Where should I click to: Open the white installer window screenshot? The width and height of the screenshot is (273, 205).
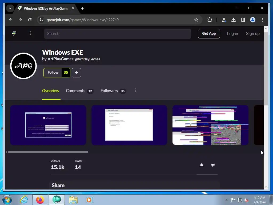pos(129,125)
